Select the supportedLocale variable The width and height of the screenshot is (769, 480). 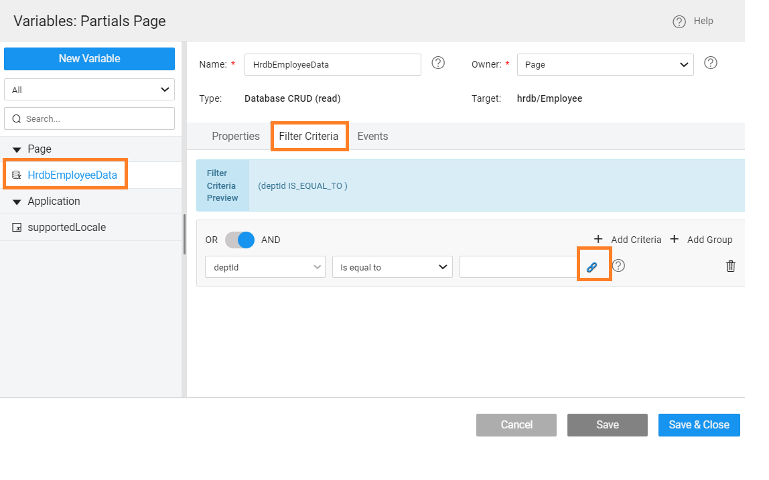pos(66,227)
